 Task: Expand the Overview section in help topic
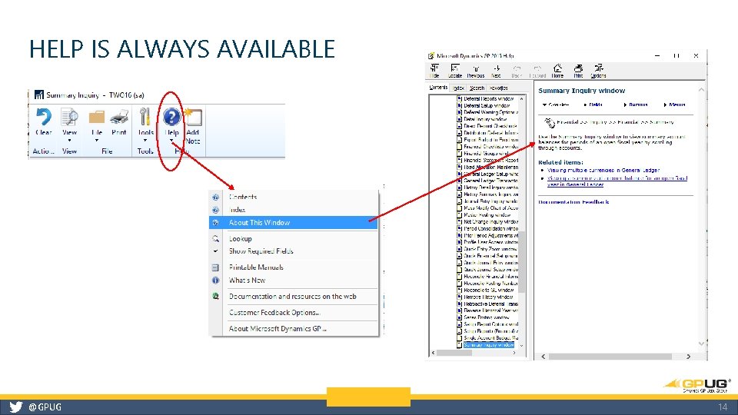[x=556, y=105]
